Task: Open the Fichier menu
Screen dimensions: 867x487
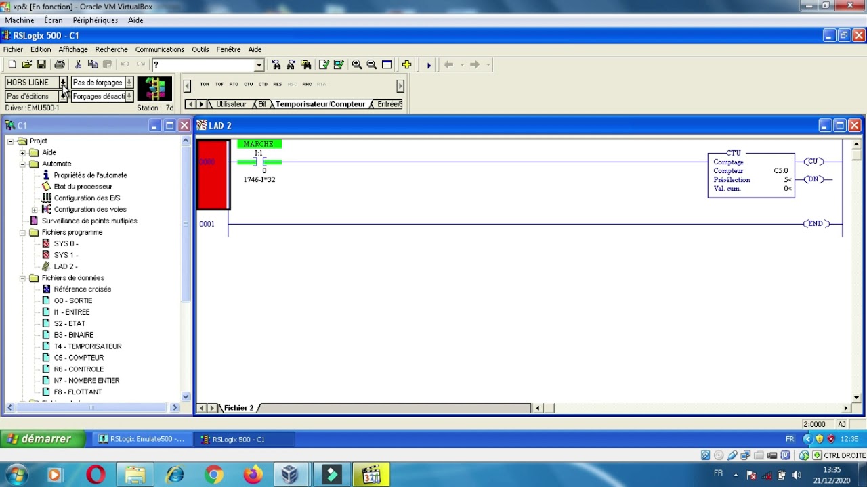Action: coord(13,49)
